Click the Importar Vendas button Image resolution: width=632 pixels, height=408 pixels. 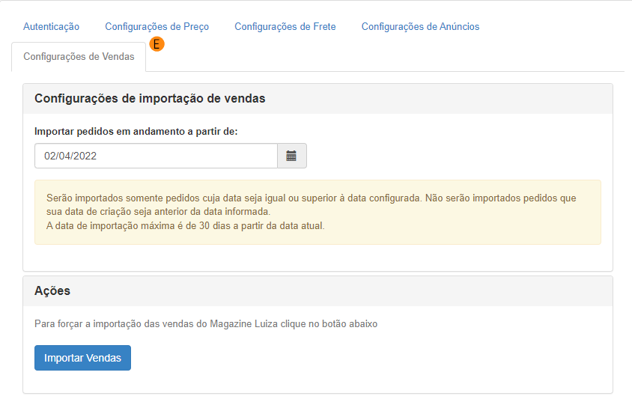[x=82, y=358]
